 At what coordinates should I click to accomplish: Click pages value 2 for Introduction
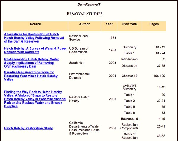coord(164,59)
